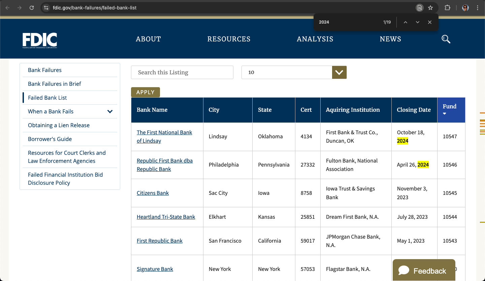Click fund number 10547

click(x=450, y=137)
